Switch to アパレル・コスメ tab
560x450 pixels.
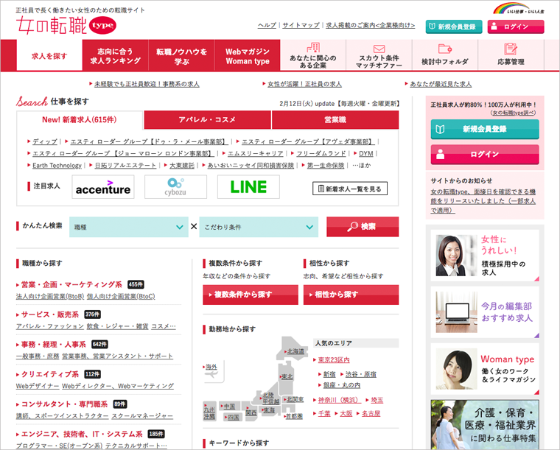(x=207, y=120)
